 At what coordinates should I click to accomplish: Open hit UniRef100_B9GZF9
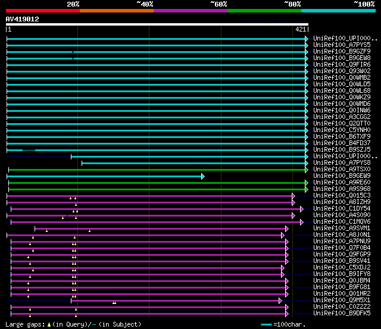[x=342, y=52]
